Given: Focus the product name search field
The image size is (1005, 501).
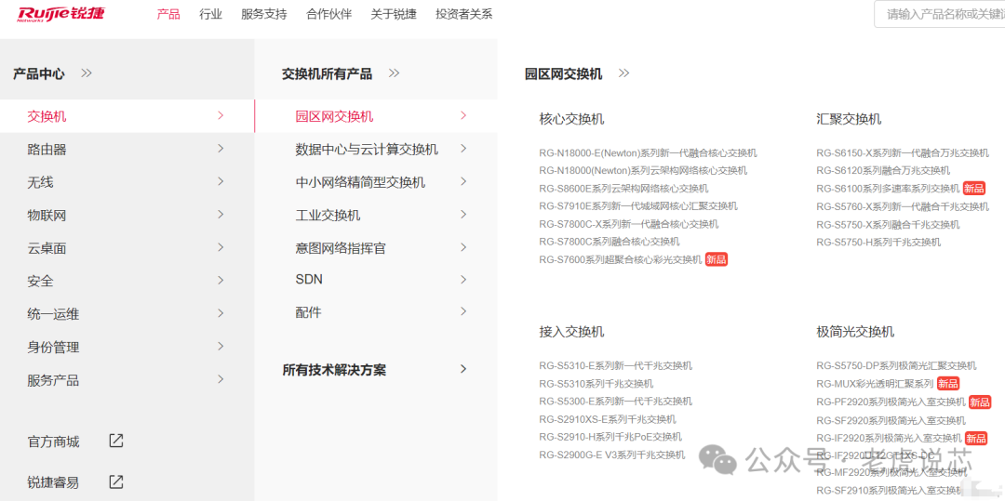Looking at the screenshot, I should pyautogui.click(x=940, y=14).
